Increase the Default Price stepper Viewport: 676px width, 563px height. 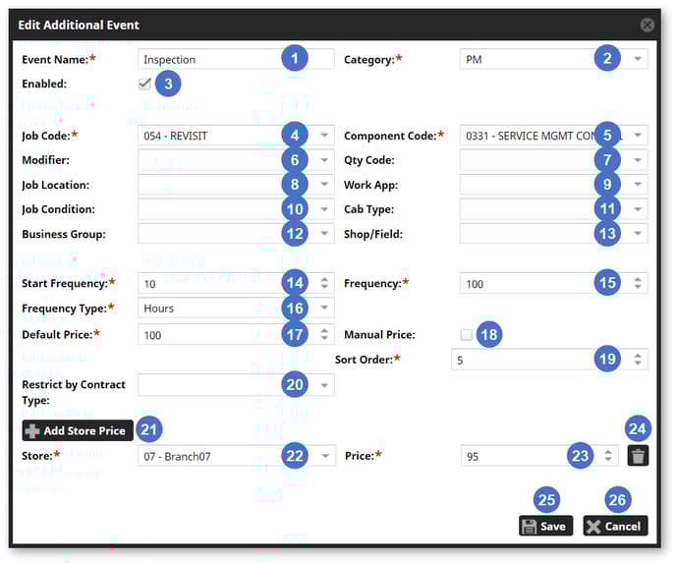(325, 330)
